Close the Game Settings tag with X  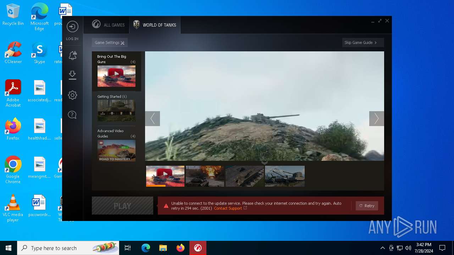(122, 43)
